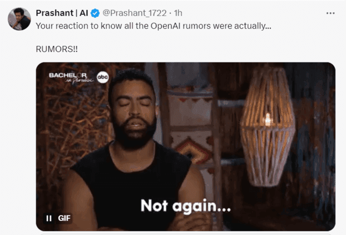Image resolution: width=356 pixels, height=235 pixels.
Task: Pause the playing GIF
Action: [49, 218]
